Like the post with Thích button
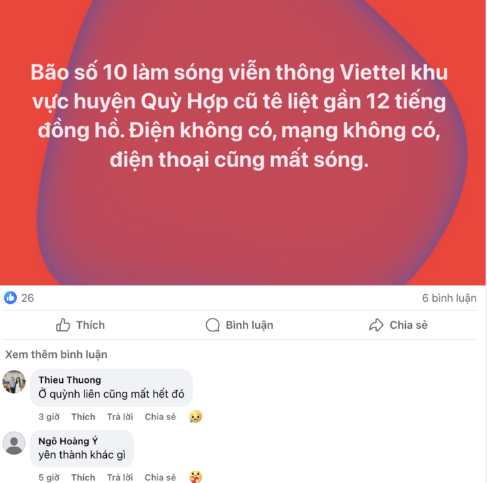 (x=80, y=325)
